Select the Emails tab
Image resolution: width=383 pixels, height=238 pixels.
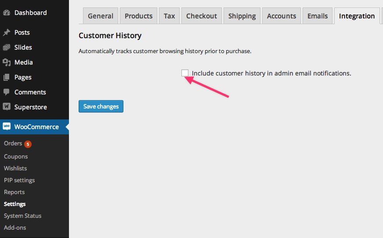(x=318, y=16)
